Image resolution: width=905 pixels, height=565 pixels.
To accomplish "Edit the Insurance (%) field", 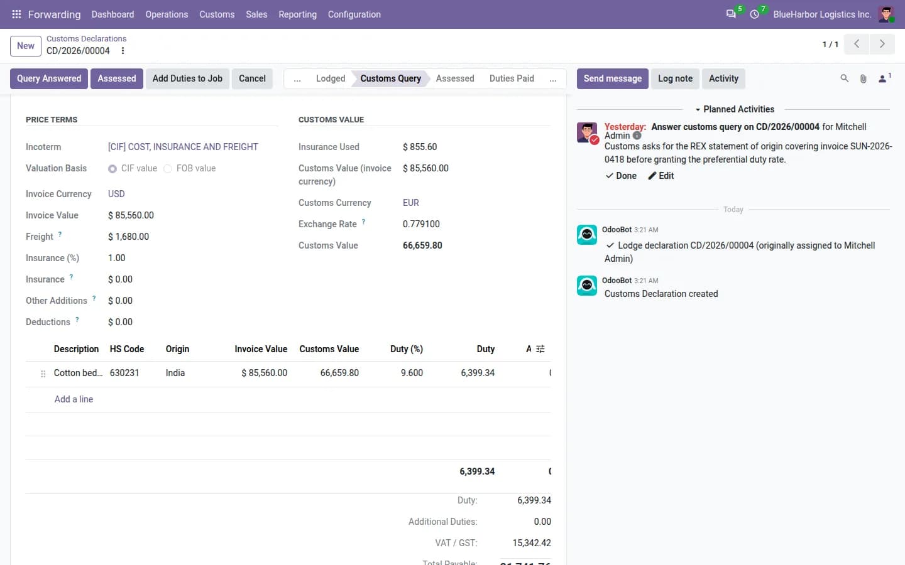I will coord(193,258).
